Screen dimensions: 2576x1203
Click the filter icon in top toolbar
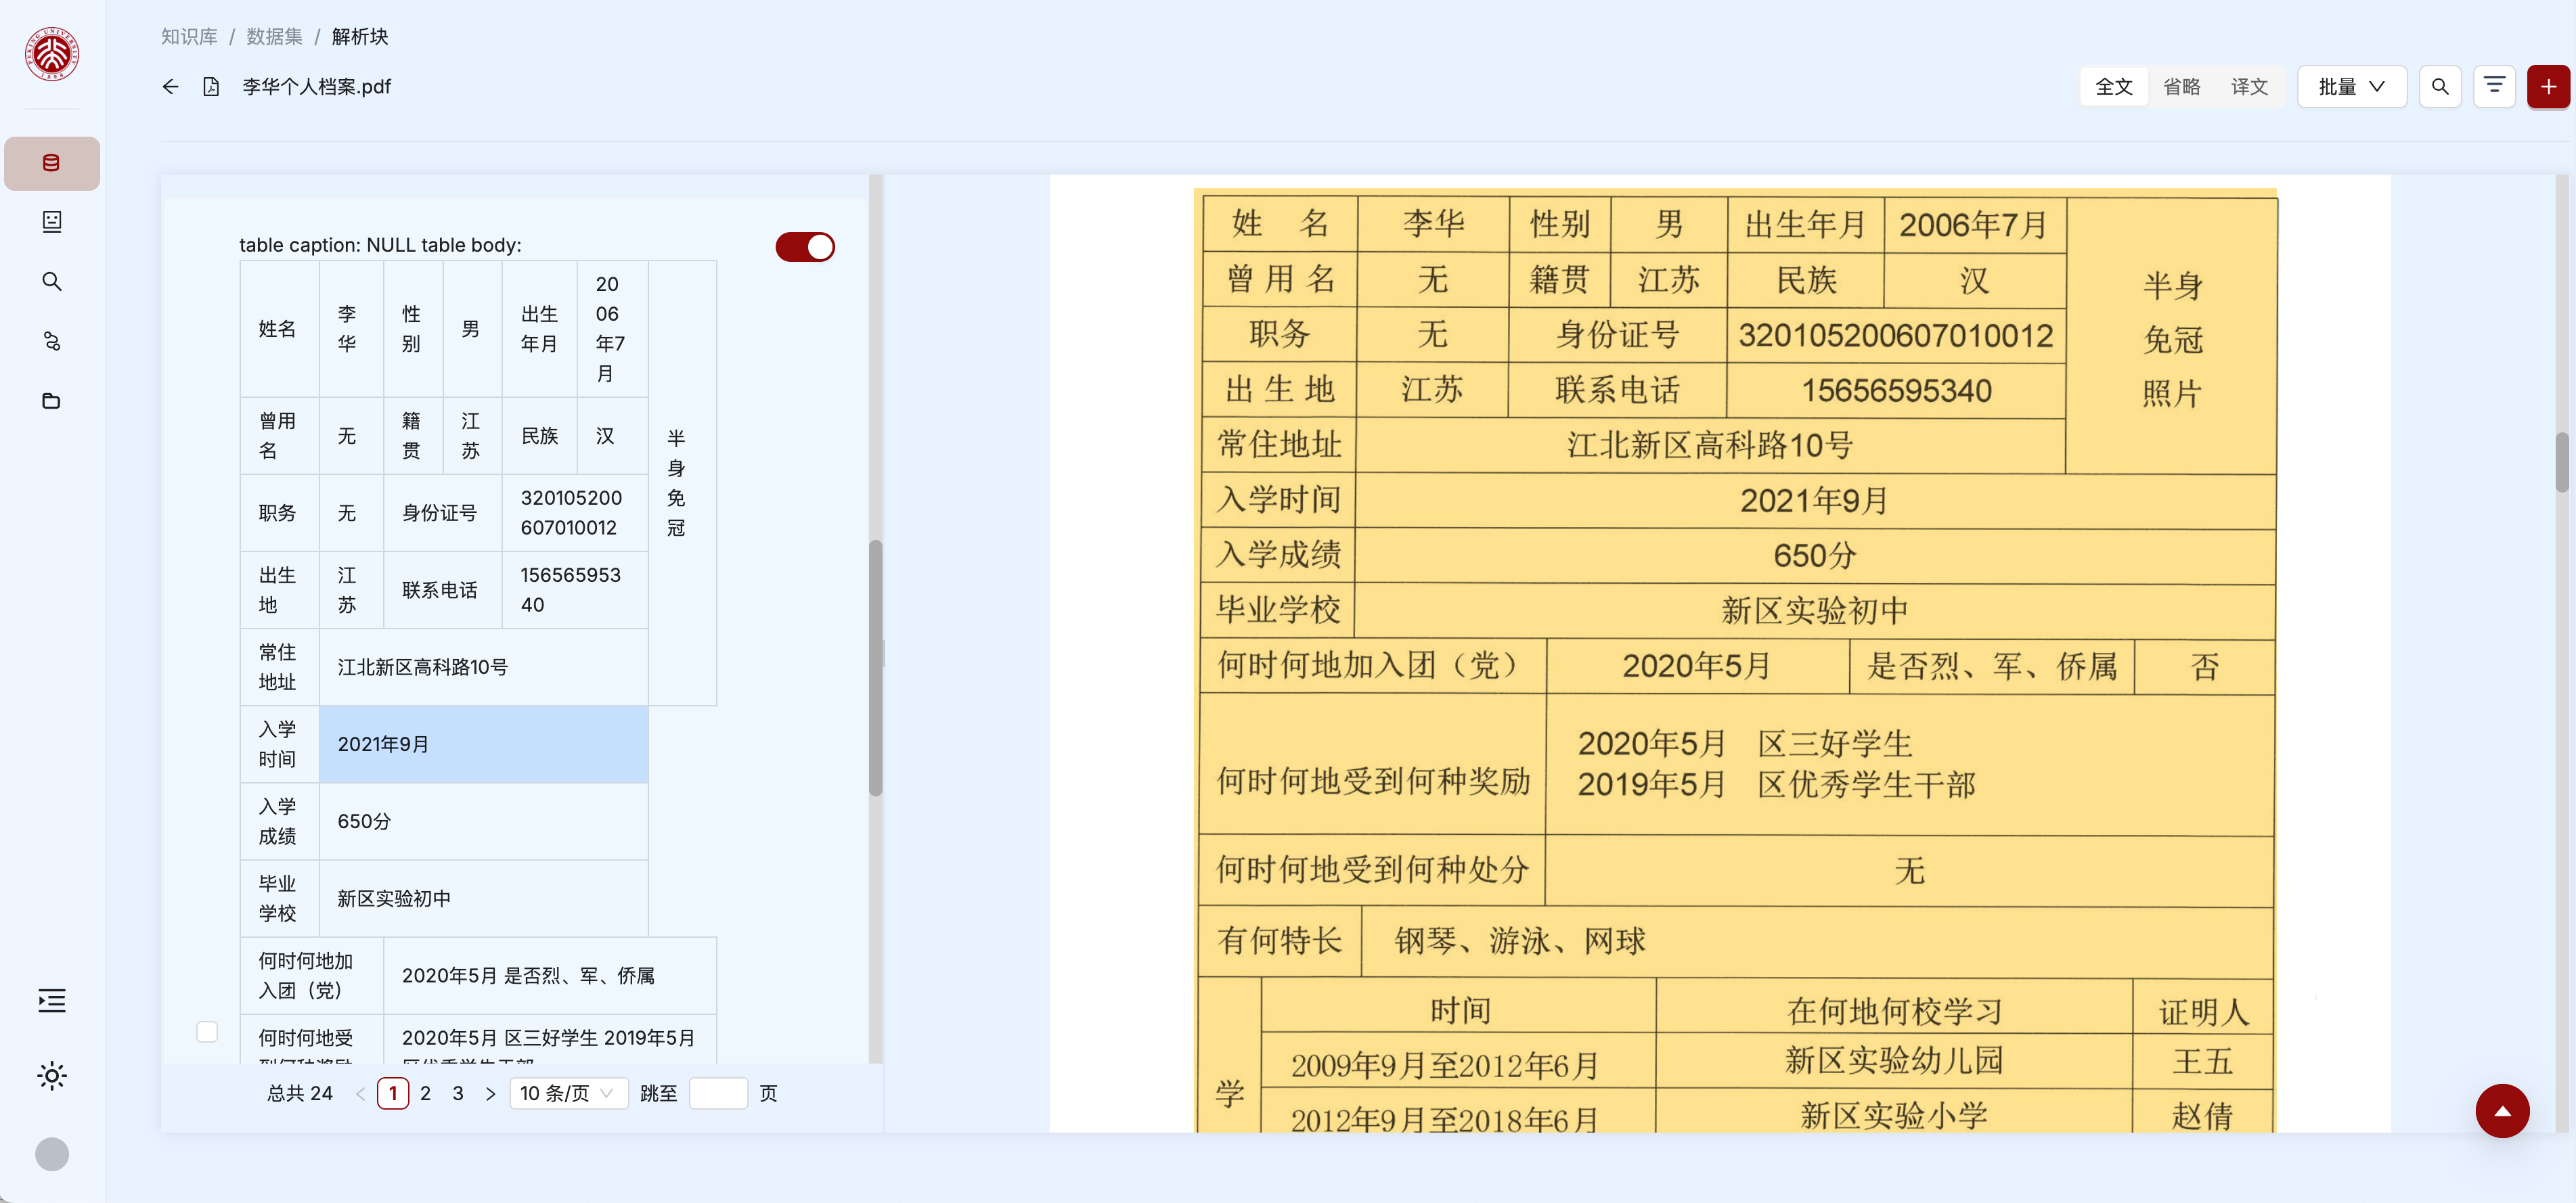point(2494,87)
